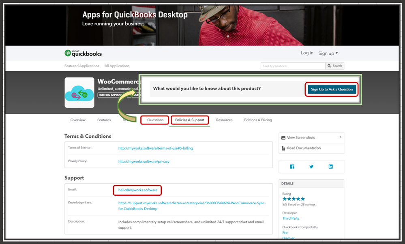Click the 'Terms & Conditions' heading

[x=88, y=136]
